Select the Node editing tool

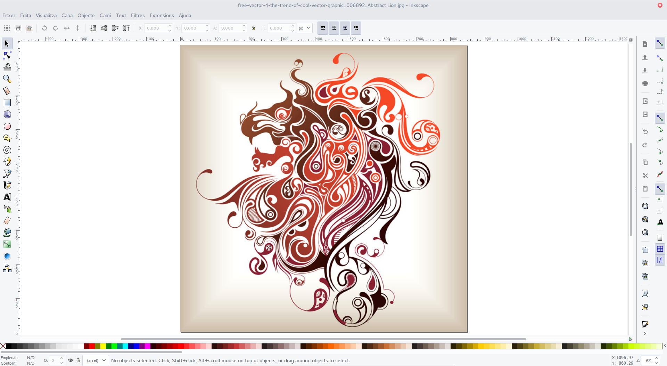click(7, 56)
